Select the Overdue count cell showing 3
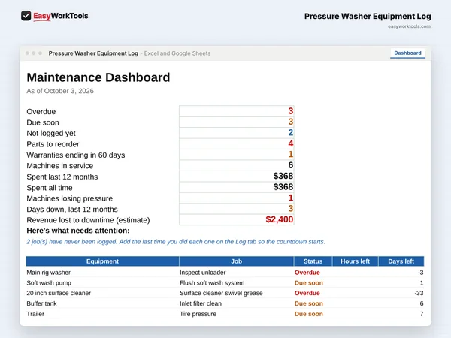451x338 pixels. click(237, 111)
